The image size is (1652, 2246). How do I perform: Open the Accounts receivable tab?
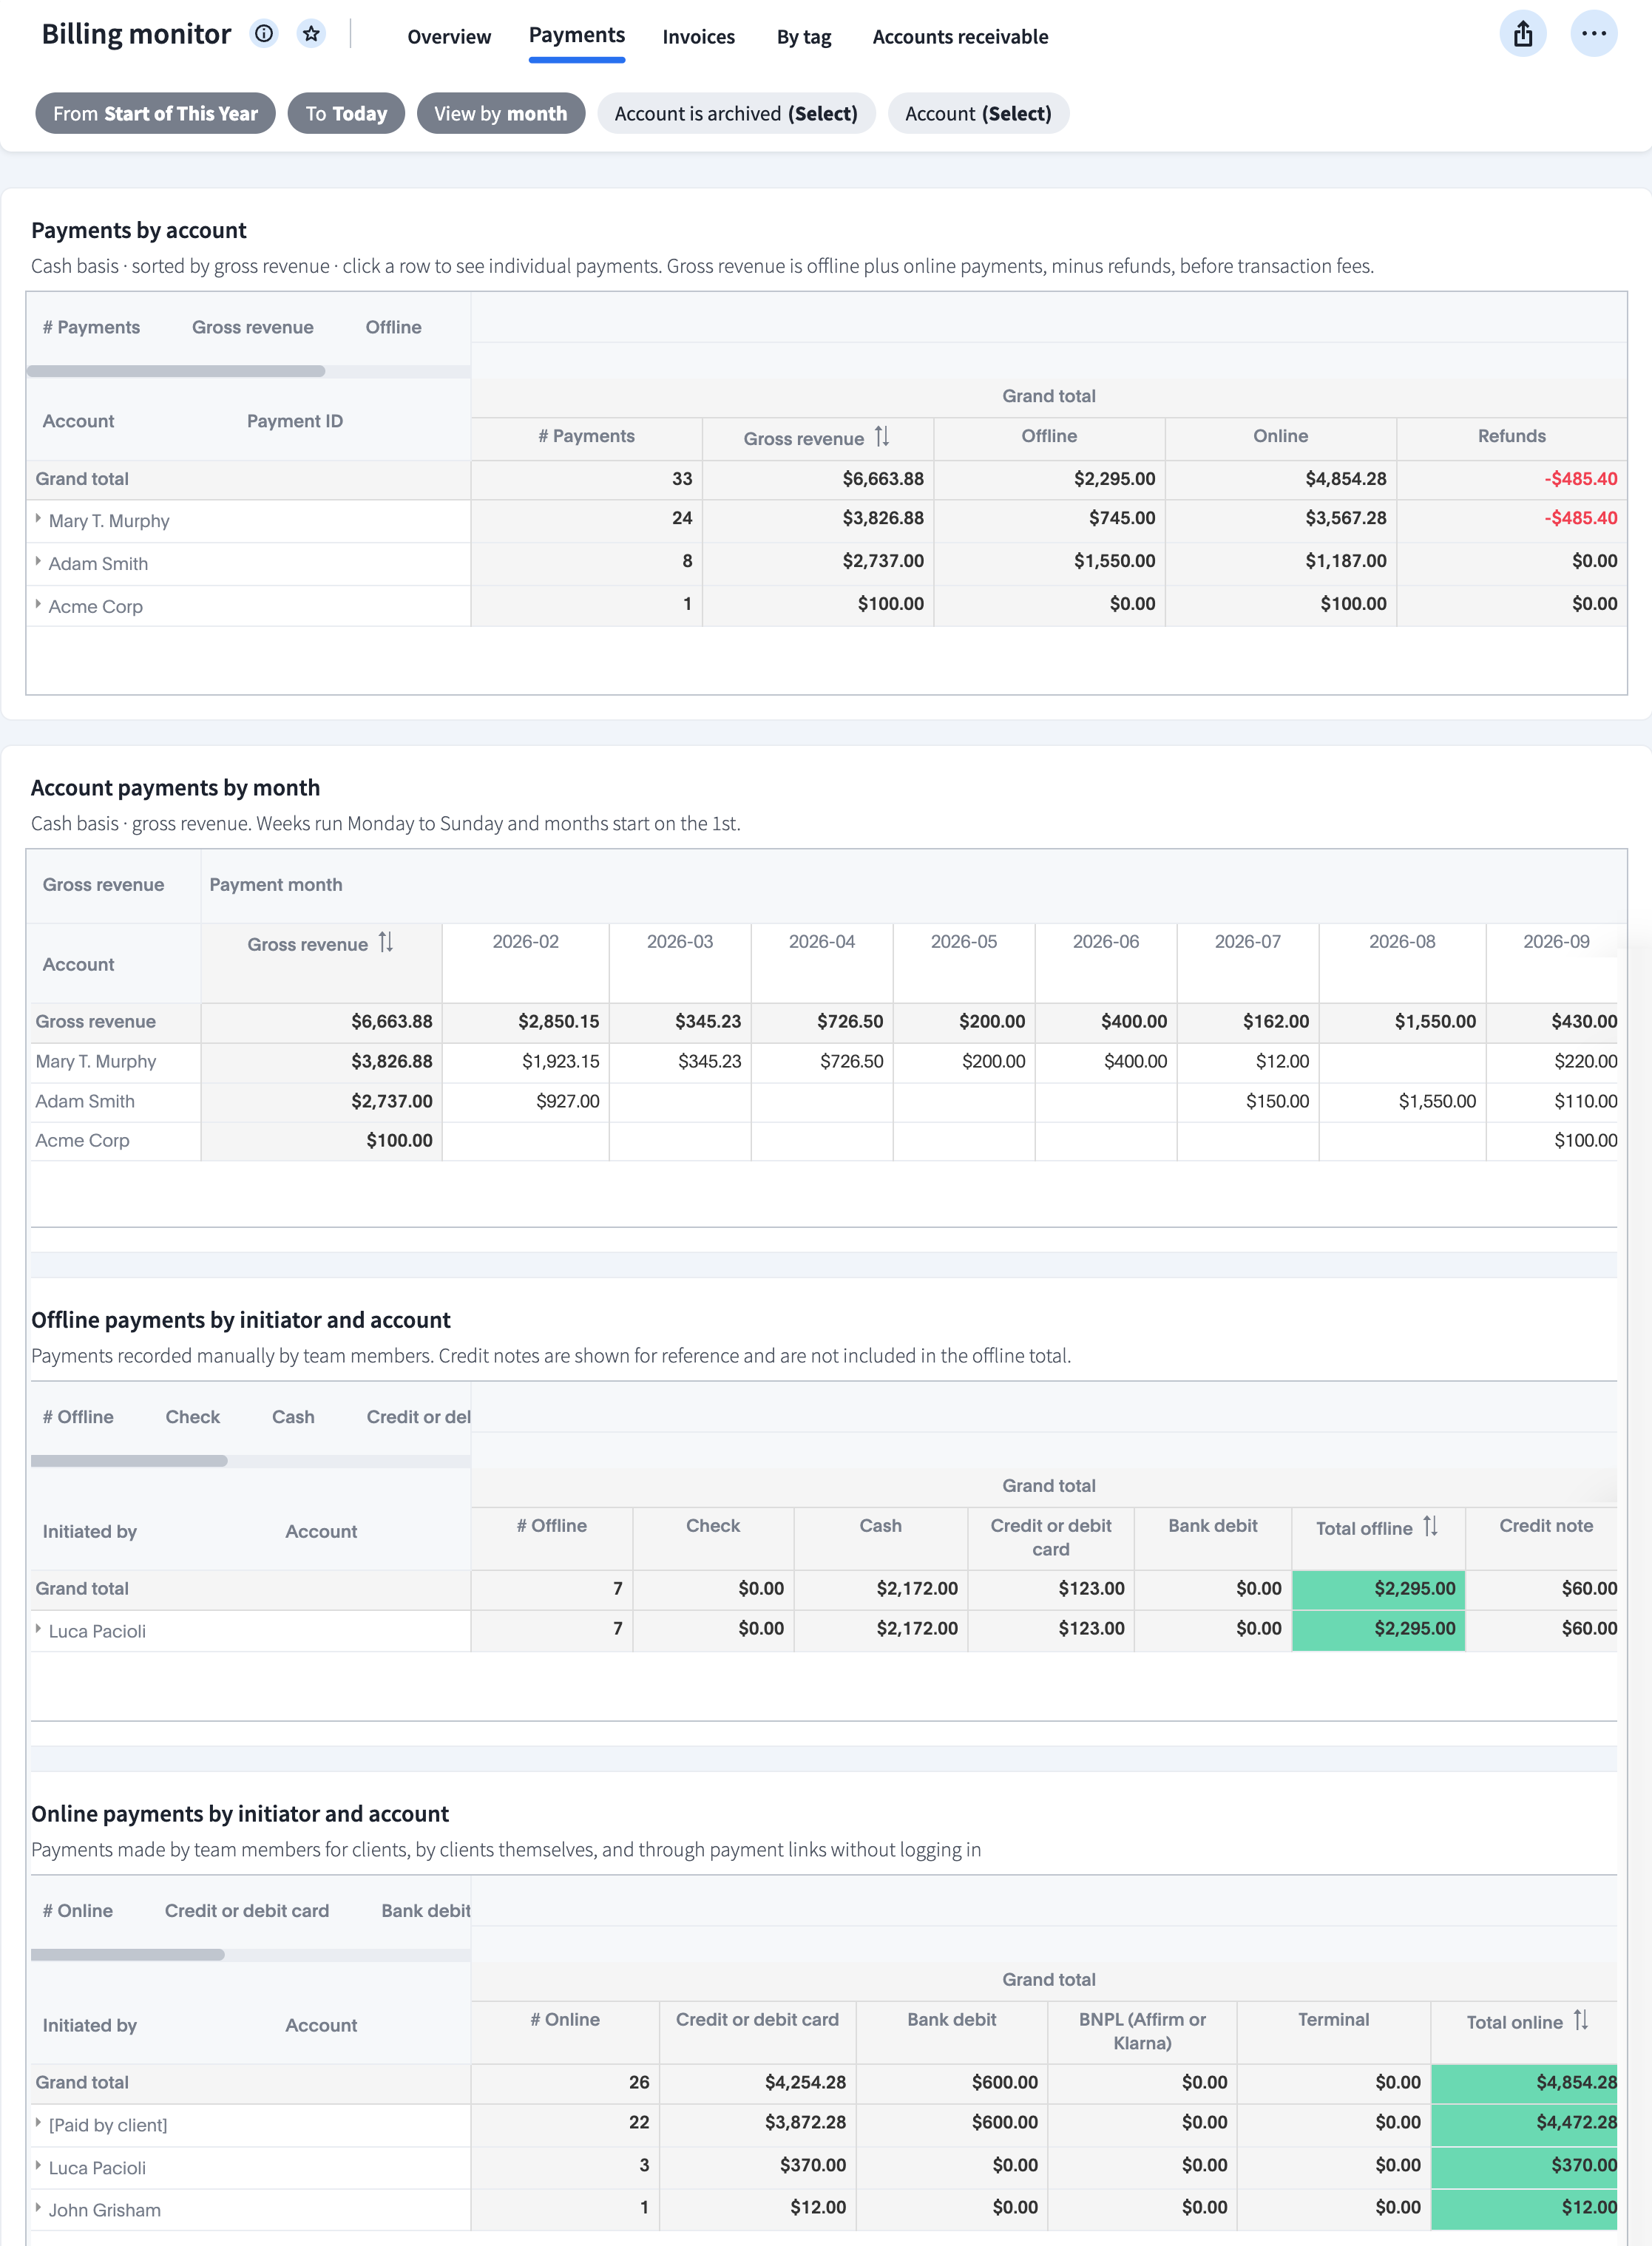tap(960, 37)
